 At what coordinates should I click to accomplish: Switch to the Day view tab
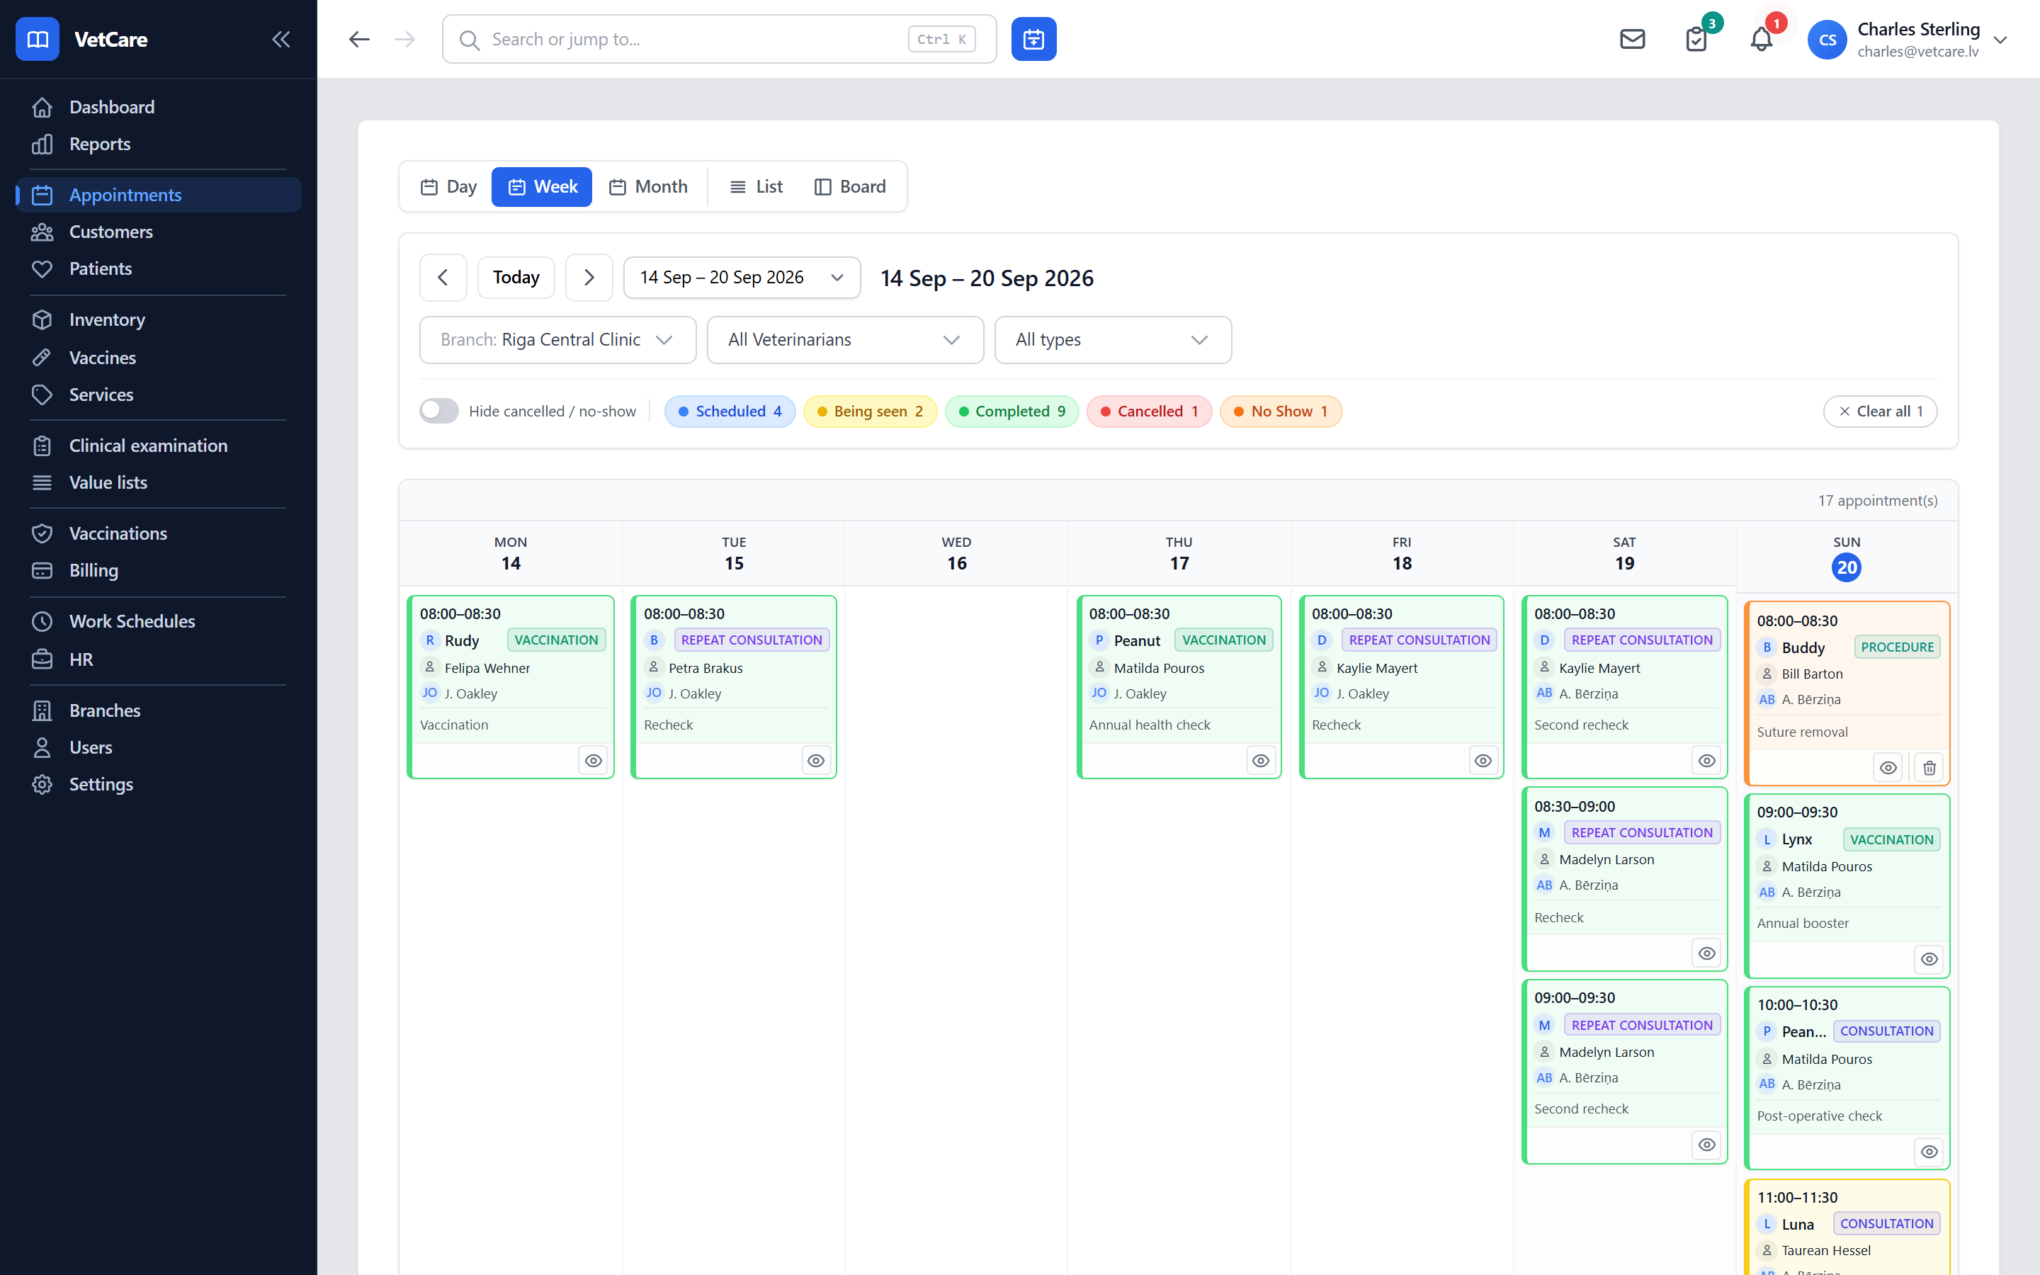pyautogui.click(x=448, y=186)
